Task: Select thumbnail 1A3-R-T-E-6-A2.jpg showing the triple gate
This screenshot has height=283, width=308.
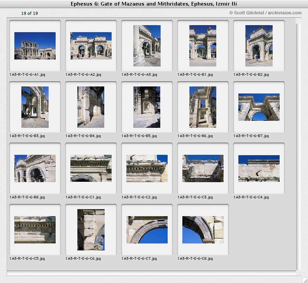Action: [x=91, y=46]
